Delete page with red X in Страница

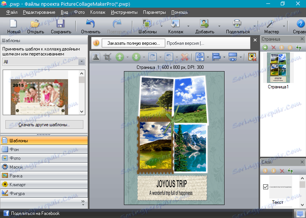273,47
